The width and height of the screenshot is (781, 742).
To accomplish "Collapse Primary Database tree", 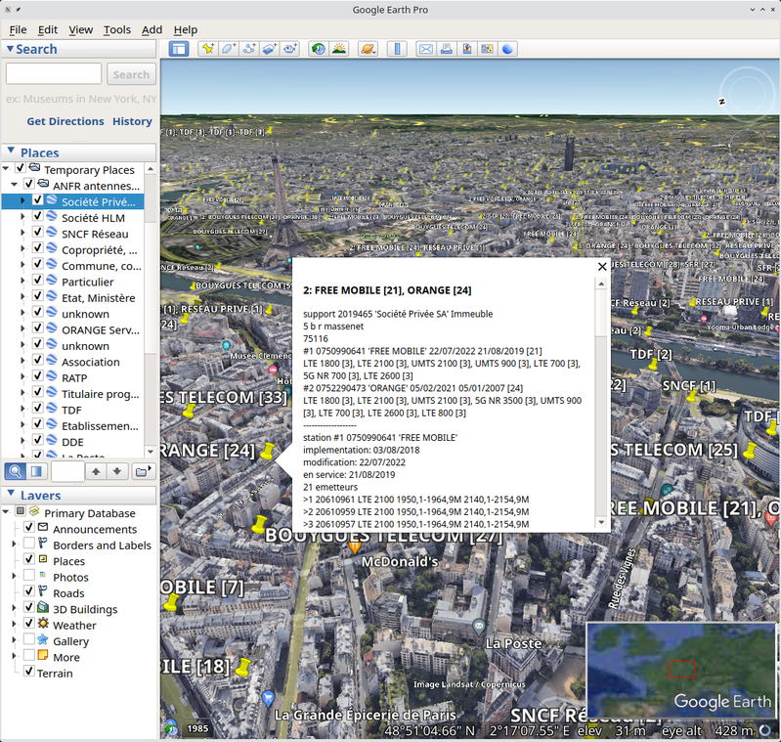I will point(6,511).
